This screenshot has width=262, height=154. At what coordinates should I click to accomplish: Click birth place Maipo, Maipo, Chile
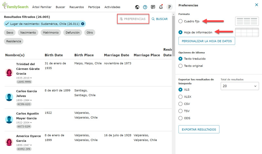pyautogui.click(x=88, y=63)
